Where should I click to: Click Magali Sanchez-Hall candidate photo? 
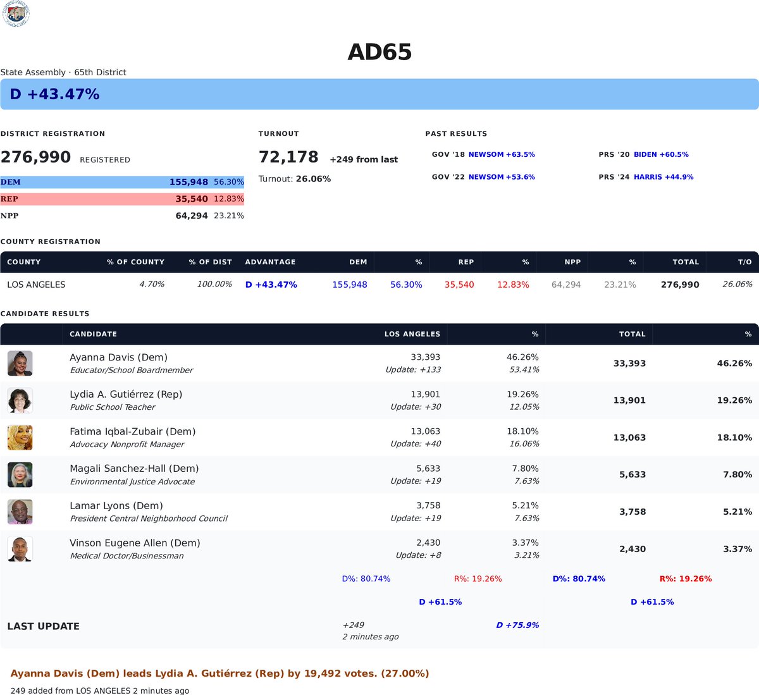tap(20, 475)
